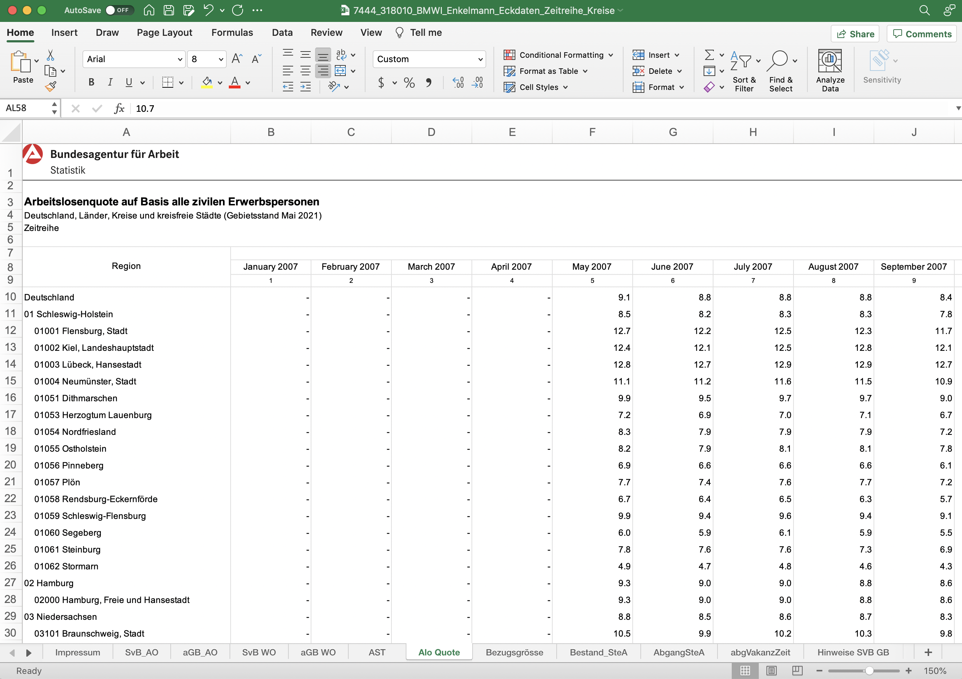Click the Alo Quote sheet tab
This screenshot has width=962, height=679.
tap(439, 652)
